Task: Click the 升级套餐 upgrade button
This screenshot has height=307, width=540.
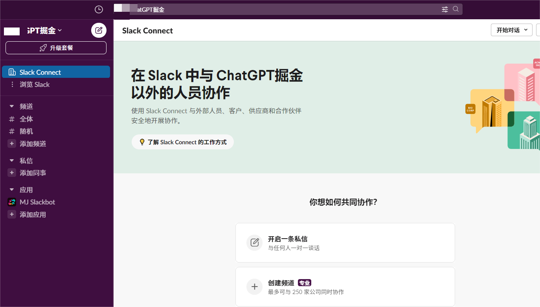Action: pyautogui.click(x=56, y=48)
